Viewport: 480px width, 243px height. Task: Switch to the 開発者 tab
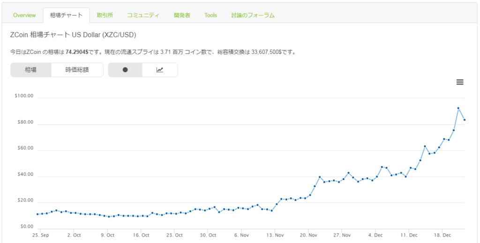tap(182, 15)
